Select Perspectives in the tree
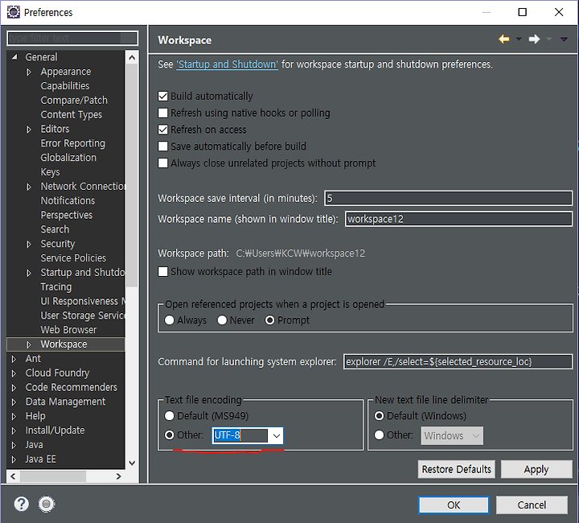The height and width of the screenshot is (523, 579). [x=67, y=215]
